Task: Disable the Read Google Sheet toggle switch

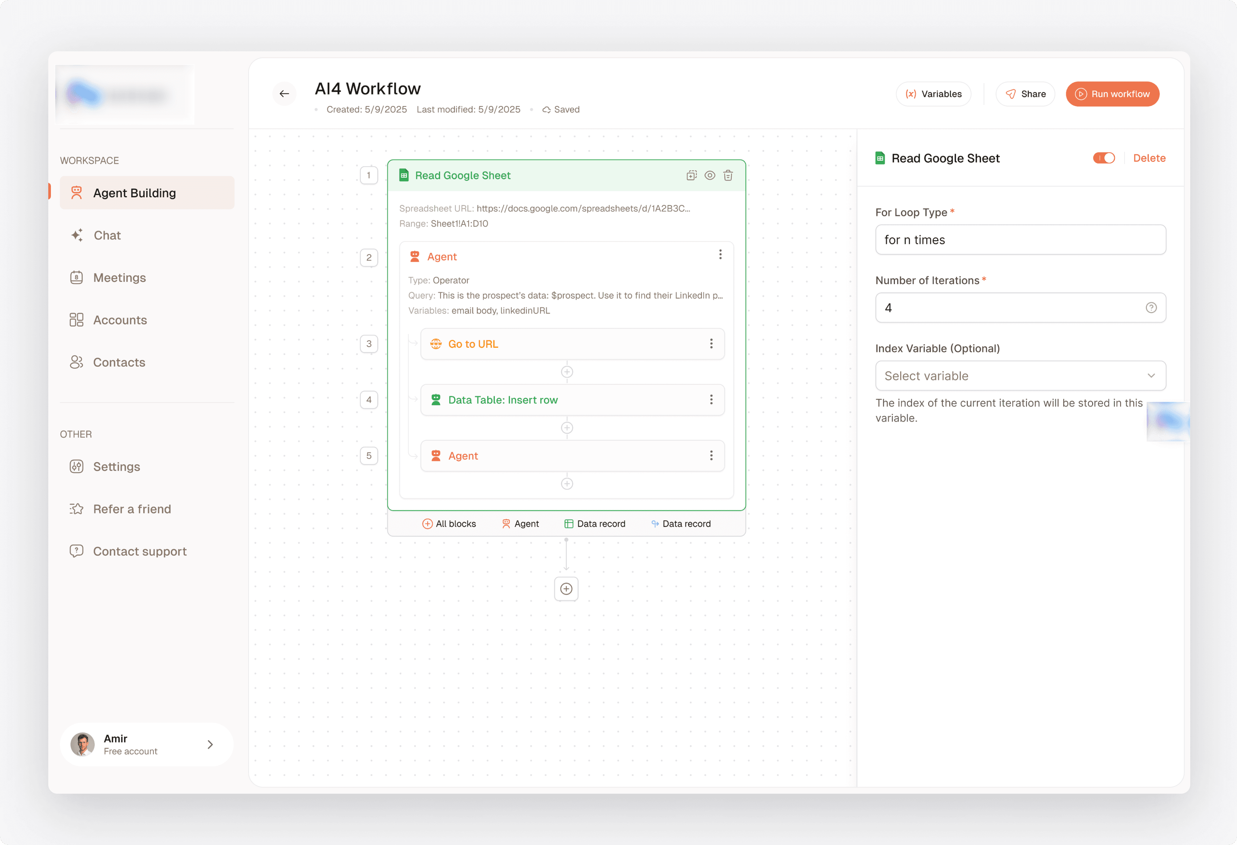Action: [x=1104, y=158]
